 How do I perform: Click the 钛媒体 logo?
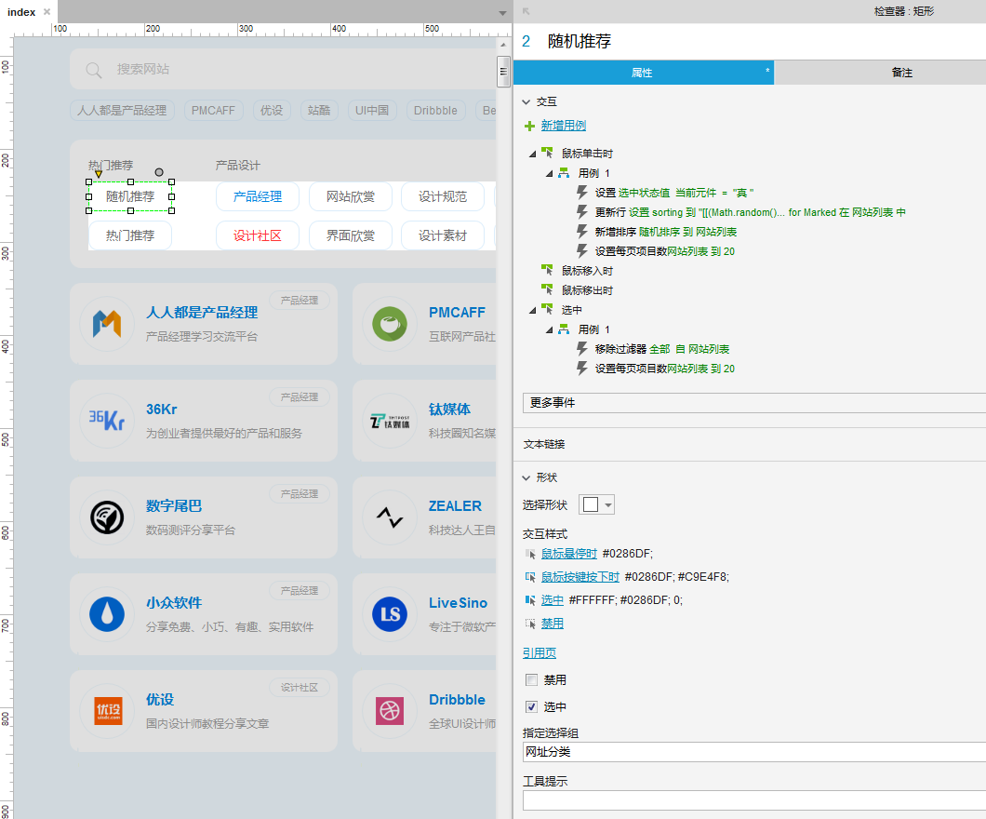390,420
